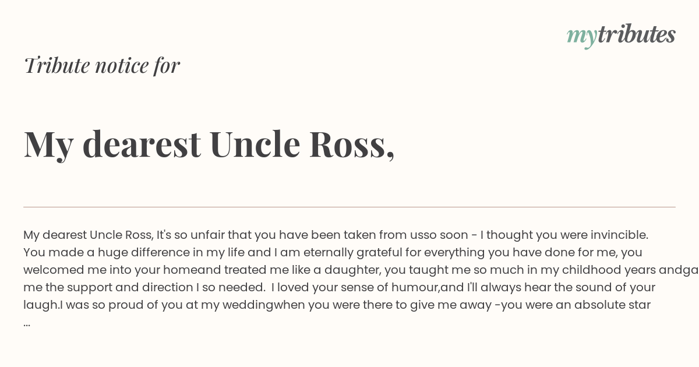Screen dimensions: 699x367
Task: Click the word "dearest" in the large heading
Action: 142,144
